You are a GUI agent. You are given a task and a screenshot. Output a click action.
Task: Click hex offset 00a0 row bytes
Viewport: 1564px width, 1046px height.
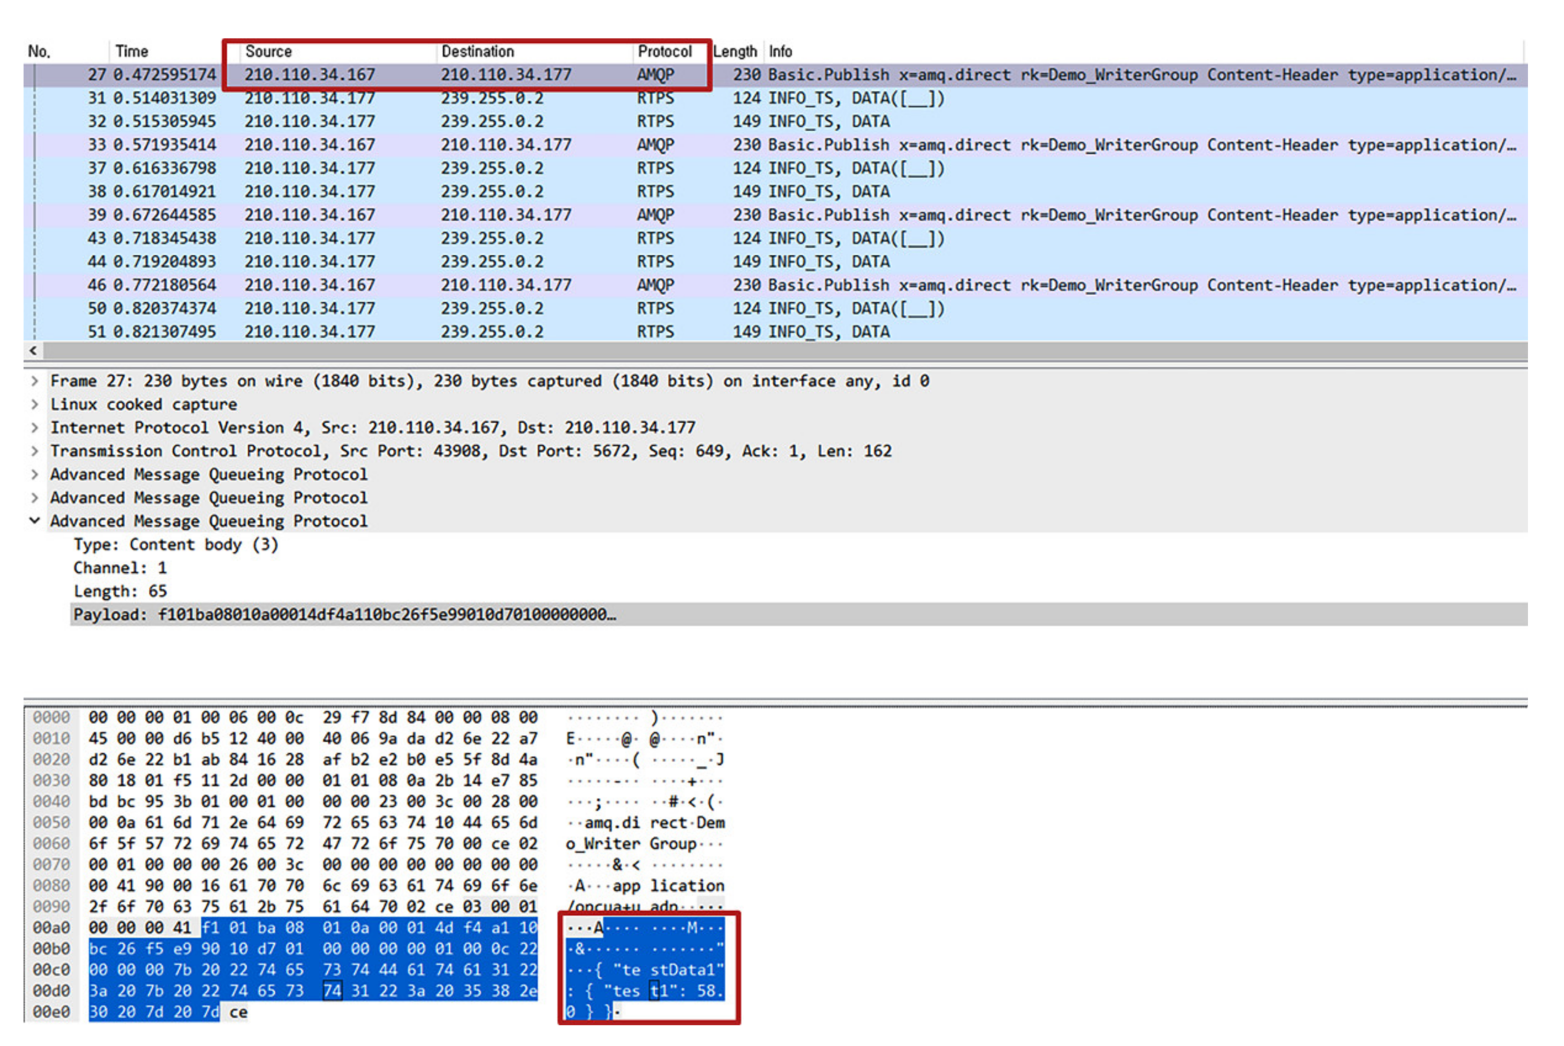313,927
